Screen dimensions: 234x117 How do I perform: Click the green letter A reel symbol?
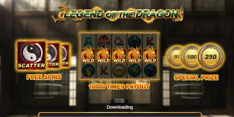tap(88, 41)
